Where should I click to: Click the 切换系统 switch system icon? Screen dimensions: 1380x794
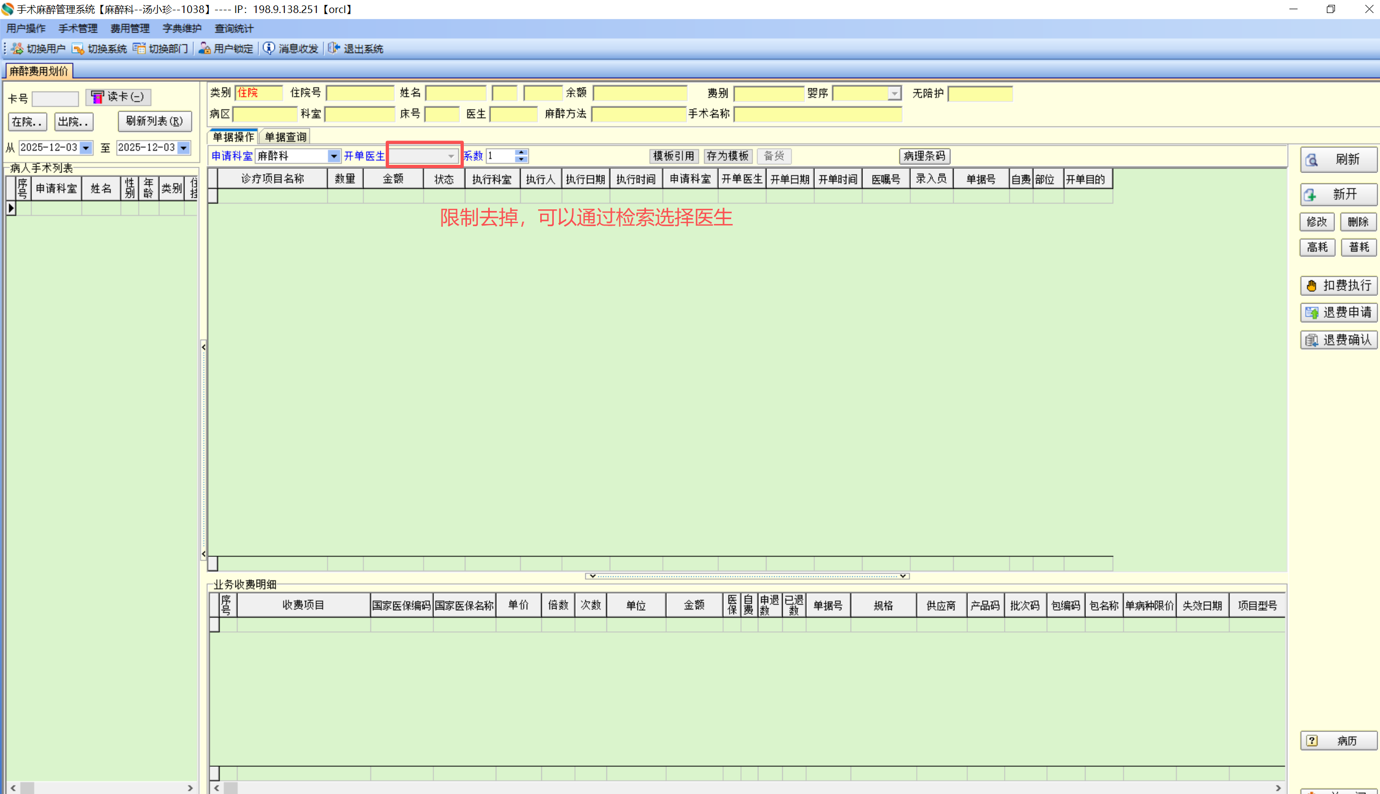point(78,48)
